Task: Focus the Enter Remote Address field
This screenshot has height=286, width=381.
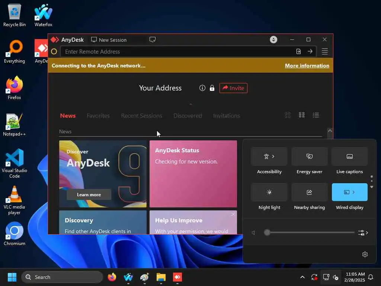Action: (178, 51)
